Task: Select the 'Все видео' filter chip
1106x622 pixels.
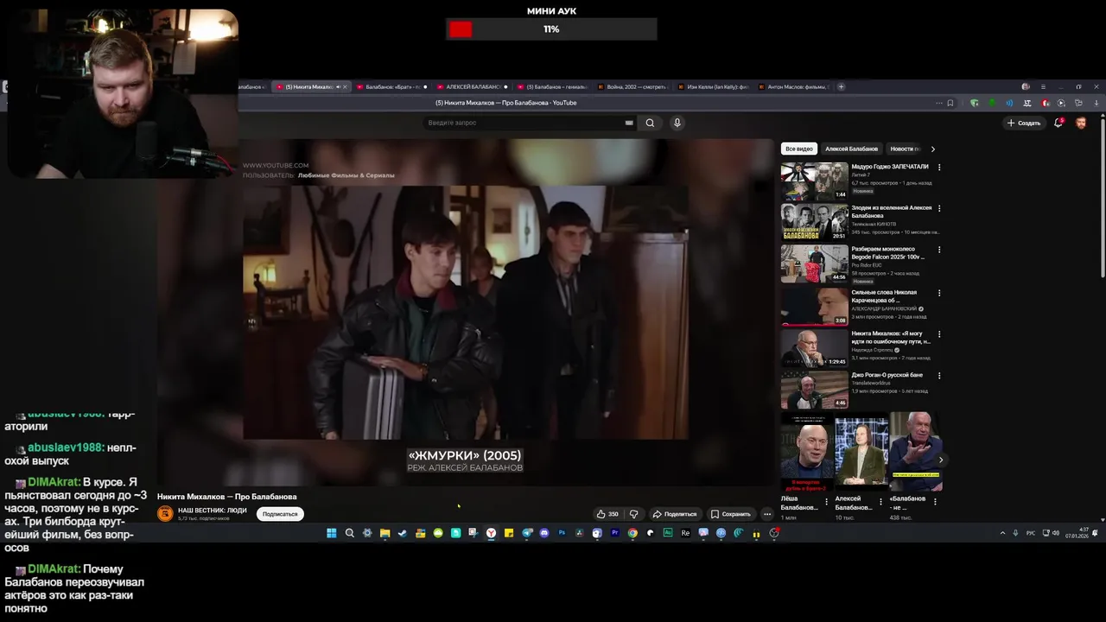Action: click(x=799, y=149)
